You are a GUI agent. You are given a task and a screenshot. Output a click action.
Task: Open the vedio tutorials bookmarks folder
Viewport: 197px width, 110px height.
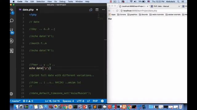point(157,14)
